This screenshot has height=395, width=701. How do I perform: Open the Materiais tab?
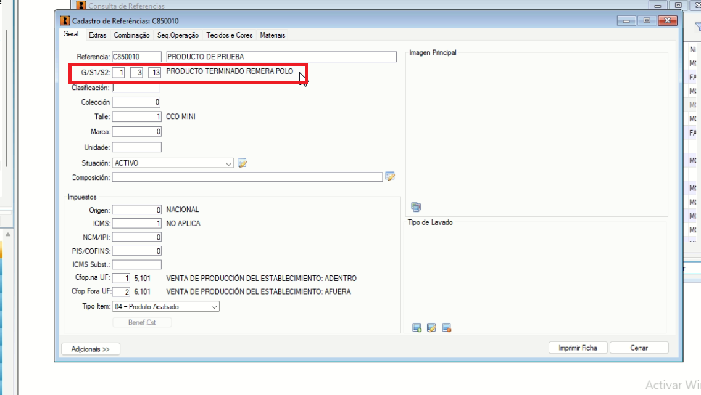point(273,35)
